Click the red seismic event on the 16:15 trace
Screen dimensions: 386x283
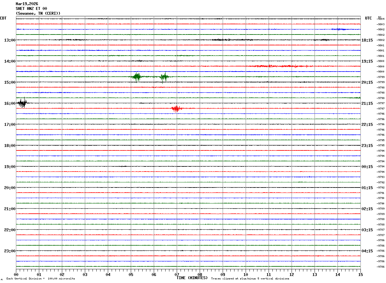point(176,109)
